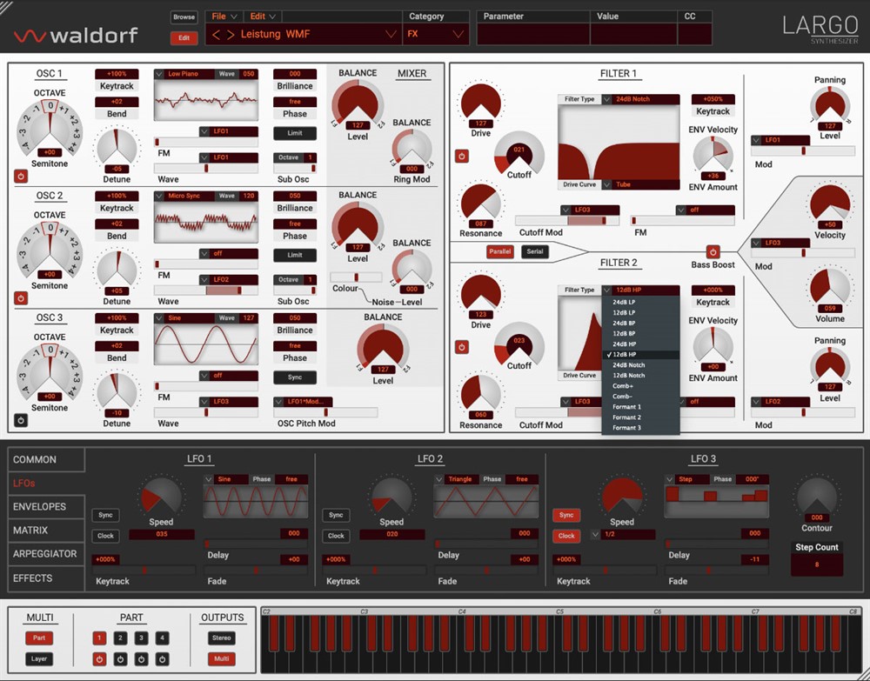The height and width of the screenshot is (681, 870).
Task: Switch filter routing to Serial
Action: (535, 252)
